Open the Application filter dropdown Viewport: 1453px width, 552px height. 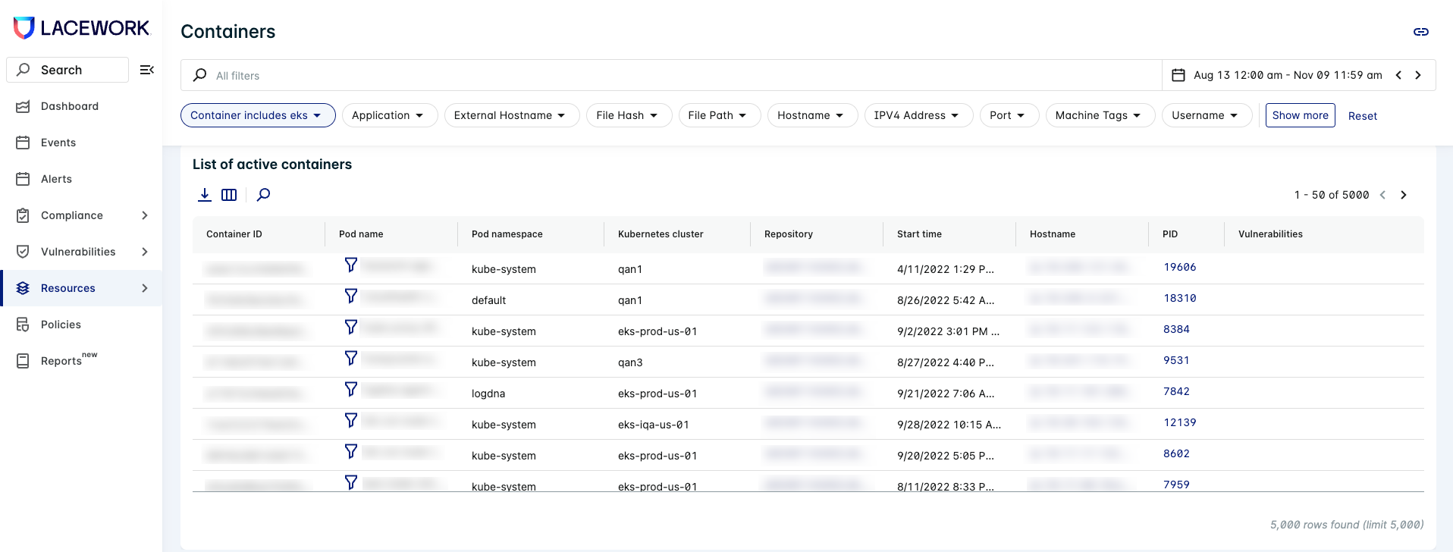click(389, 115)
